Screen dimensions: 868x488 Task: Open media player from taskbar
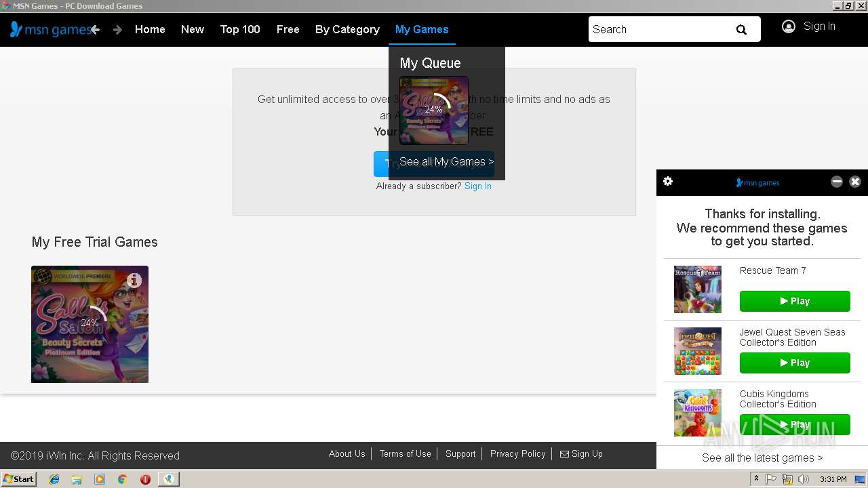point(100,479)
